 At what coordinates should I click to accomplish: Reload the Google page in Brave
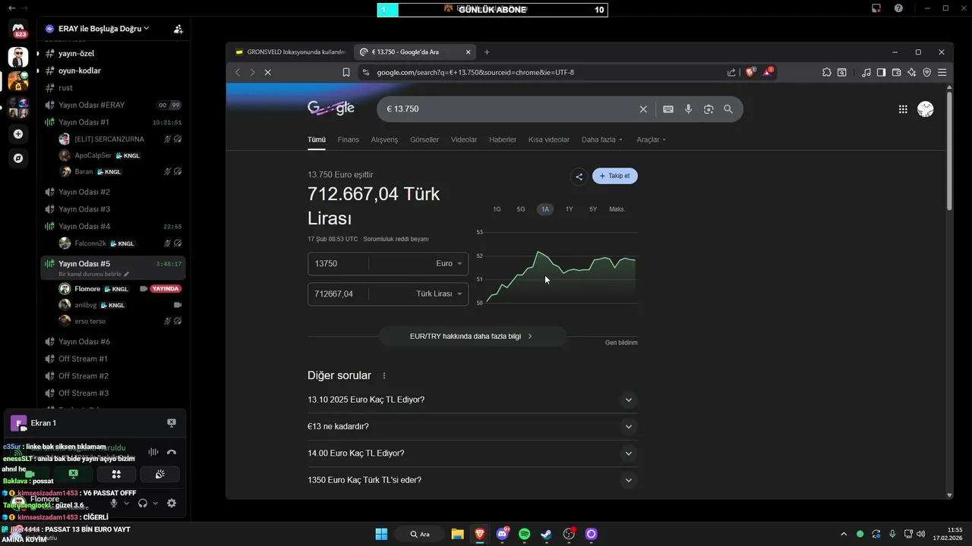pos(267,73)
